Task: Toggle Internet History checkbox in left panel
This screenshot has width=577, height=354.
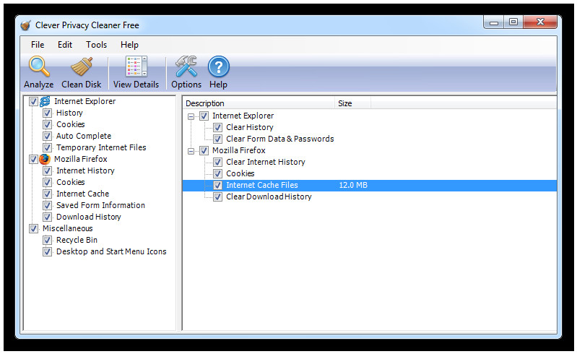Action: 47,170
